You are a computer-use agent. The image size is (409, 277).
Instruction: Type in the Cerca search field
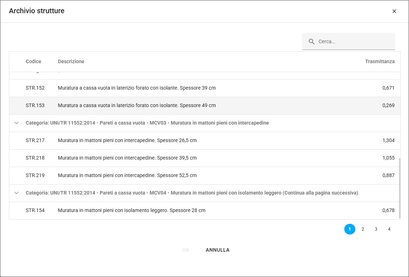tap(354, 41)
